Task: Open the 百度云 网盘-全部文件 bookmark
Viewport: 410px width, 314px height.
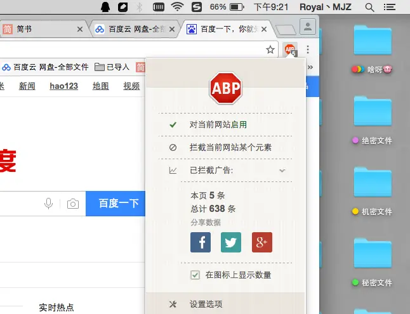Action: (x=45, y=67)
